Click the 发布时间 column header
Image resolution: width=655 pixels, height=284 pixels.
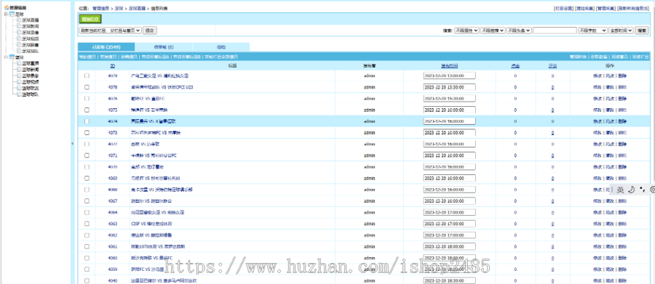450,65
